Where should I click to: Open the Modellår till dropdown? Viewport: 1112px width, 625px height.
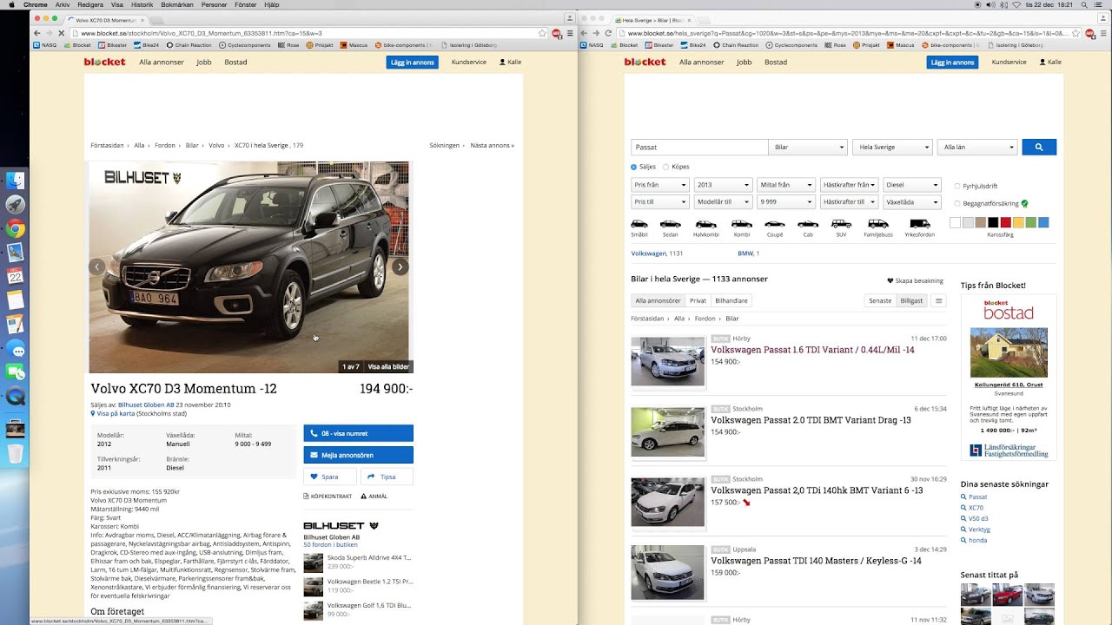coord(723,202)
